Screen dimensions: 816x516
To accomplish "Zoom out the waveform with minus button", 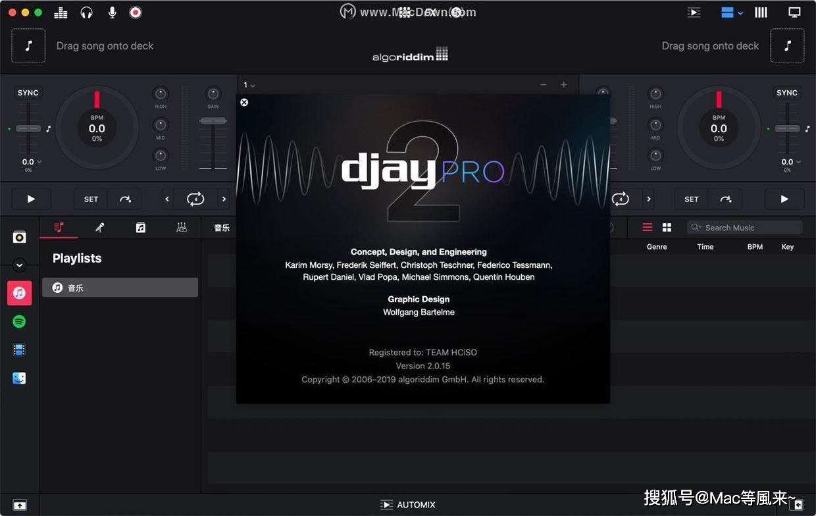I will [x=543, y=85].
